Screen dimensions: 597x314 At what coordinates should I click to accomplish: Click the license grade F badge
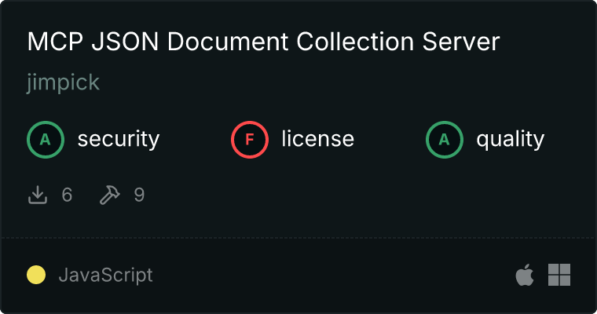pyautogui.click(x=249, y=140)
